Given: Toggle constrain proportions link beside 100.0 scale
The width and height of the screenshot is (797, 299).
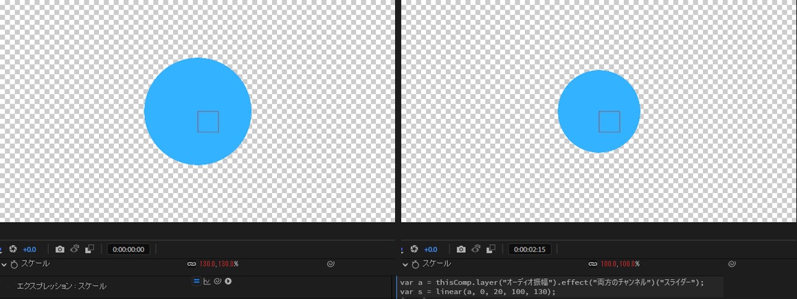Looking at the screenshot, I should click(593, 265).
